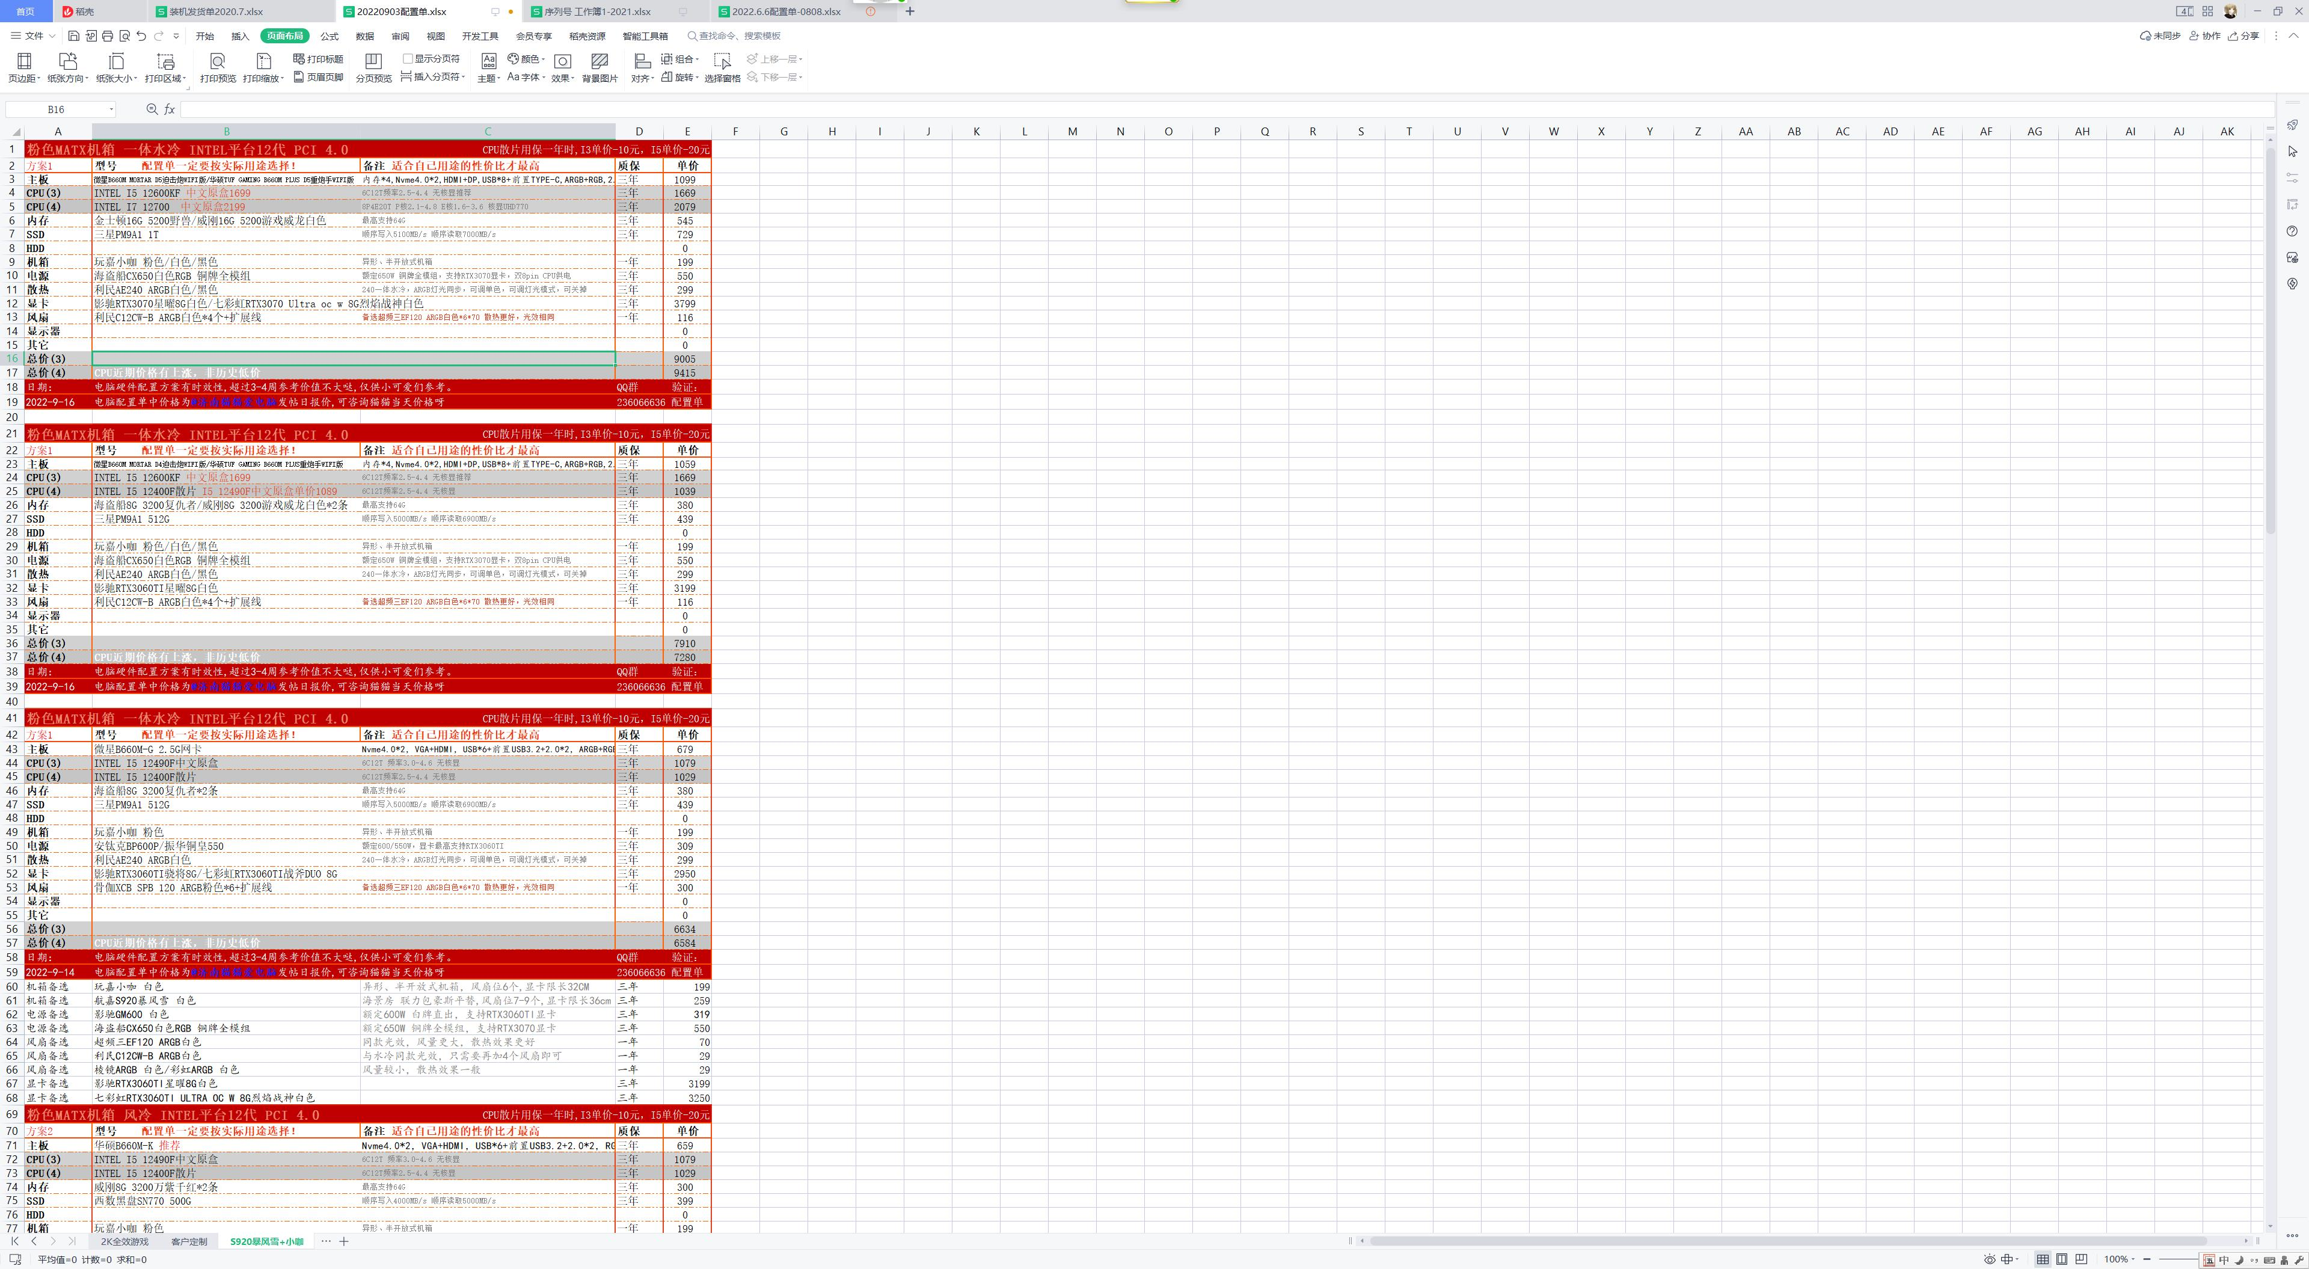Image resolution: width=2309 pixels, height=1269 pixels.
Task: Switch to 装机发货单2020.7.xlsx document tab
Action: coord(216,11)
